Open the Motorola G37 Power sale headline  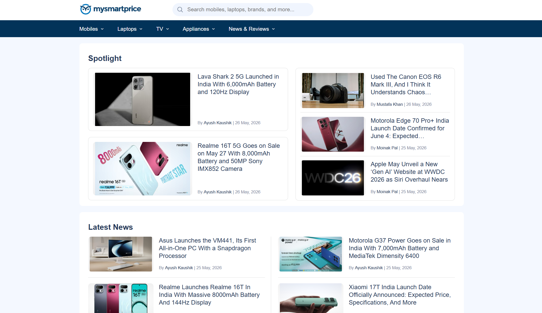point(400,248)
